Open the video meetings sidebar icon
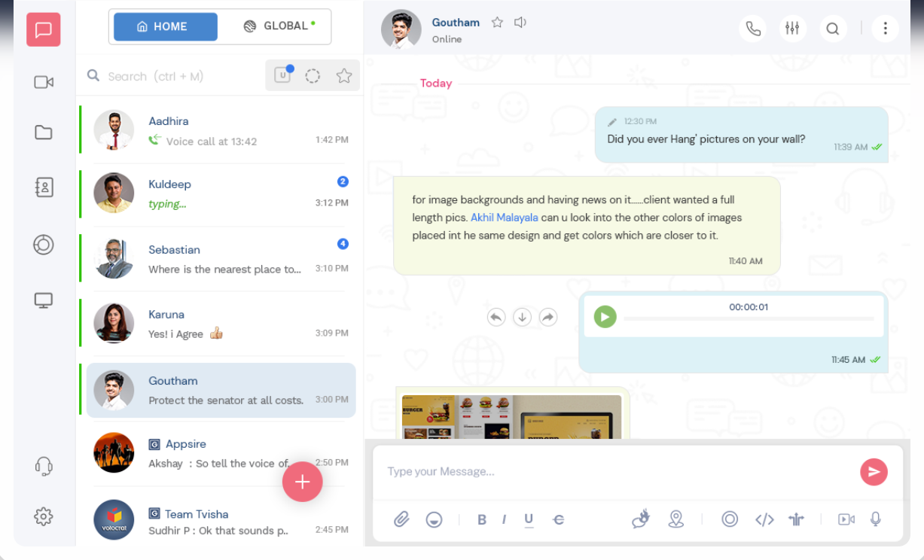This screenshot has height=560, width=924. pyautogui.click(x=44, y=82)
